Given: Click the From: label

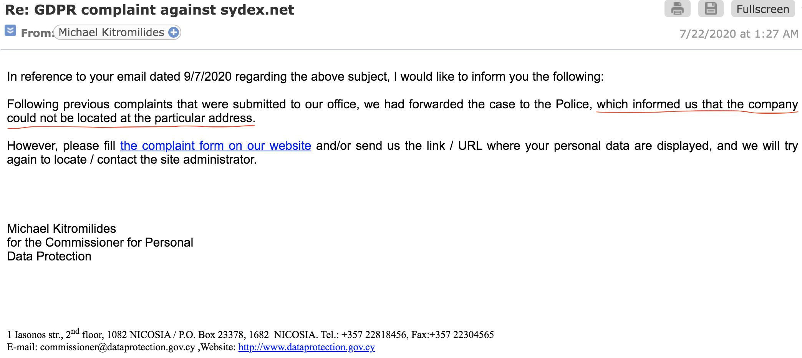Looking at the screenshot, I should [36, 33].
